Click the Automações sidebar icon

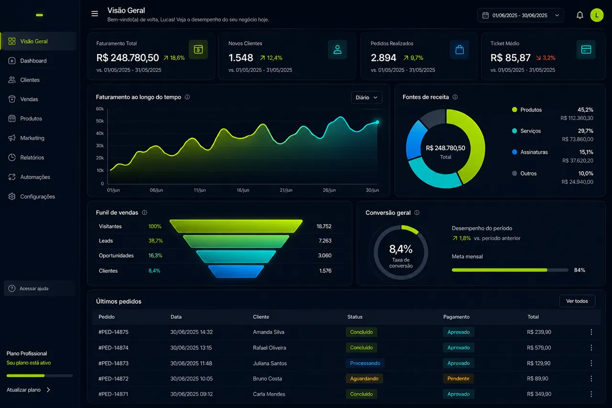click(12, 177)
